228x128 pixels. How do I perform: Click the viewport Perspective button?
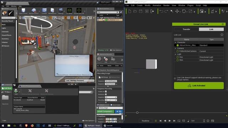(28, 18)
